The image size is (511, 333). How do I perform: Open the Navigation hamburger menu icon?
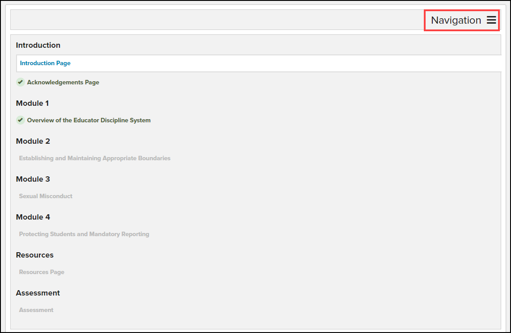point(491,20)
